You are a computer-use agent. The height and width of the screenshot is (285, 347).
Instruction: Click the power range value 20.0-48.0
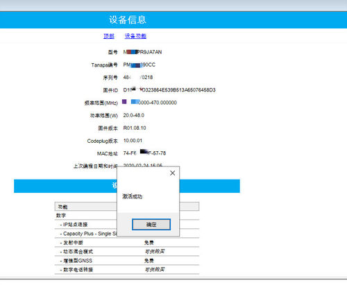click(134, 115)
